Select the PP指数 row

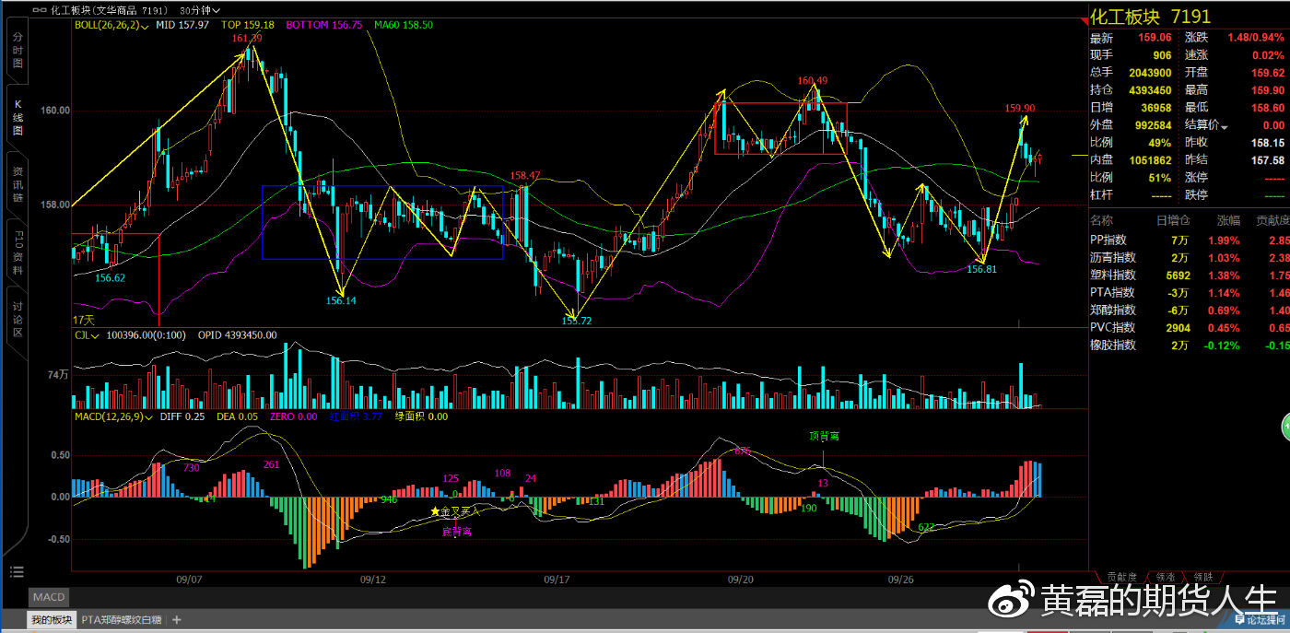(x=1189, y=240)
